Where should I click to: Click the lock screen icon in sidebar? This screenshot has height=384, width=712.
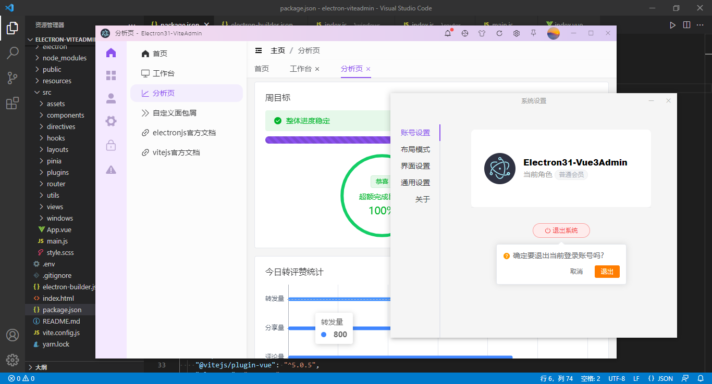point(111,145)
